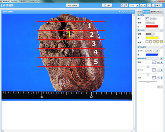Zoom out with the toolbar minus button
Viewport: 165px width, 132px height.
point(142,5)
